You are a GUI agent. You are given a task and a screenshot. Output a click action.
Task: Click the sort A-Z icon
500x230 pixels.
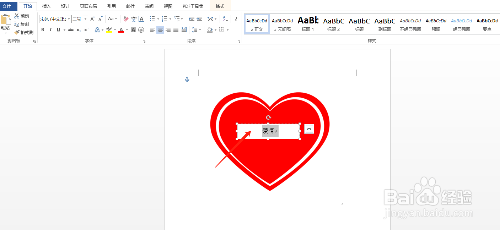pyautogui.click(x=225, y=19)
